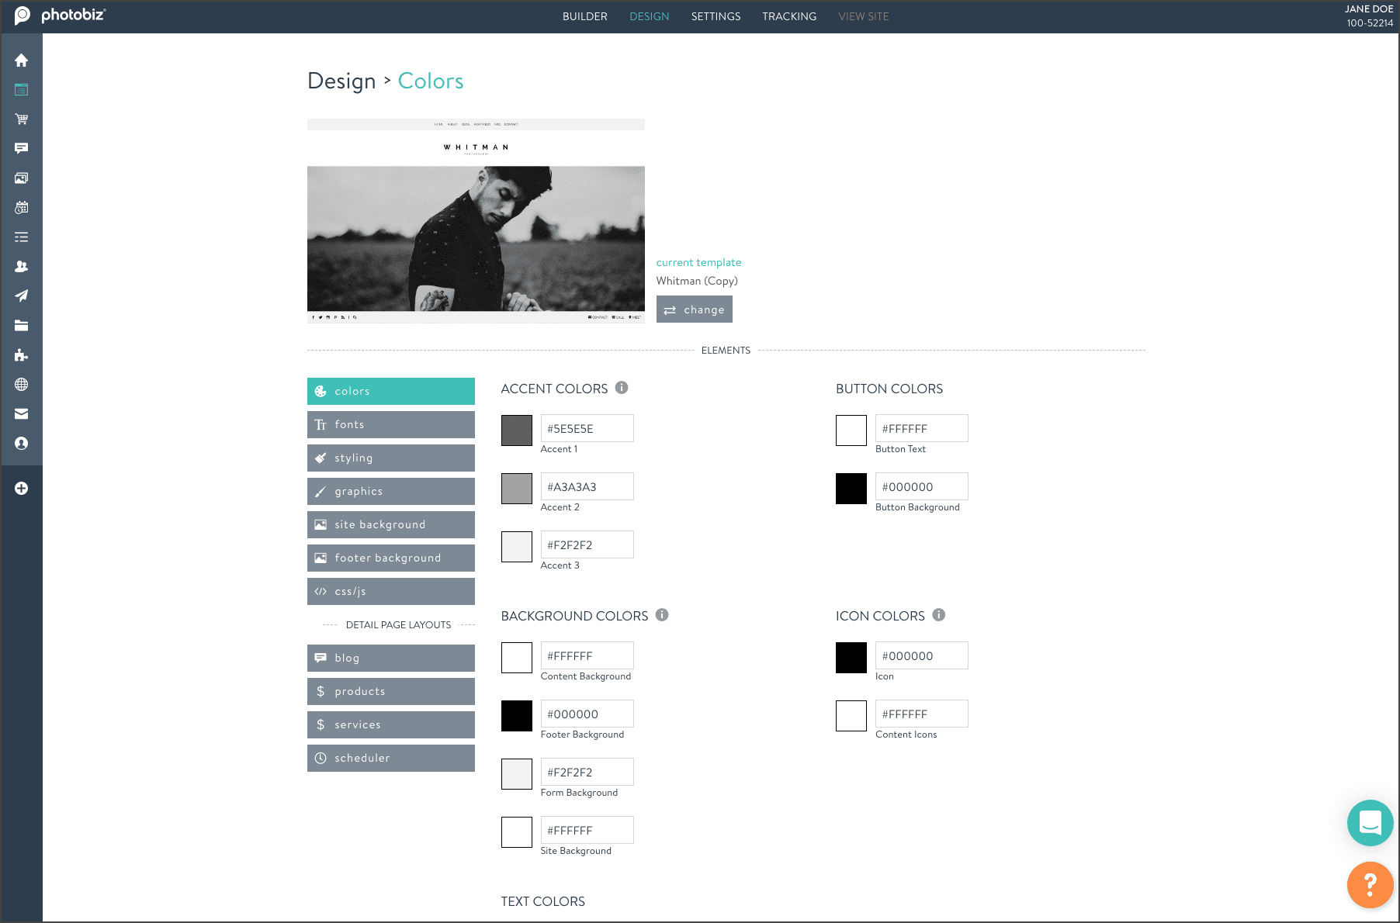Click the Accent 2 hex input field
The image size is (1400, 923).
(x=587, y=487)
